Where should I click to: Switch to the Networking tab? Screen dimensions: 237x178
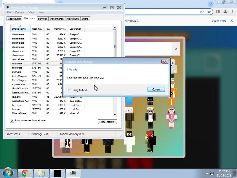pyautogui.click(x=73, y=19)
